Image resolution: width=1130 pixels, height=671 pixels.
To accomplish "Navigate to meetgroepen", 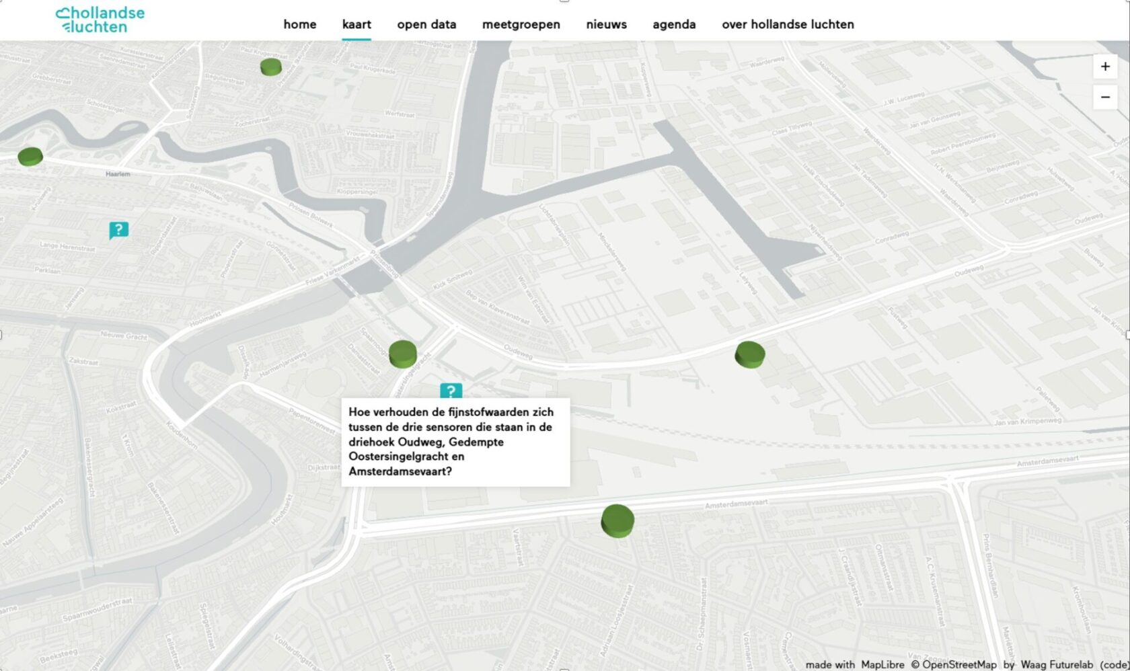I will click(521, 24).
